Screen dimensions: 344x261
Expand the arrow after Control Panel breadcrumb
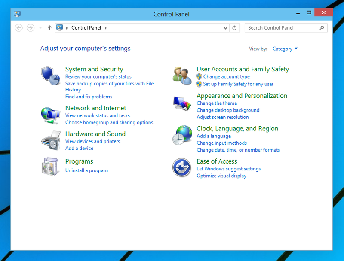pyautogui.click(x=106, y=28)
